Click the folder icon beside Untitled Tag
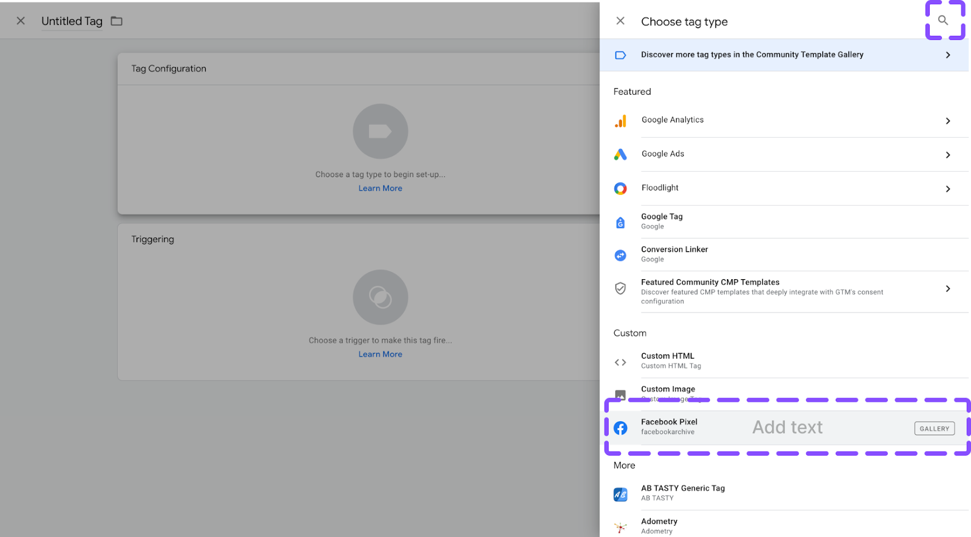Viewport: 971px width, 537px height. pyautogui.click(x=117, y=21)
